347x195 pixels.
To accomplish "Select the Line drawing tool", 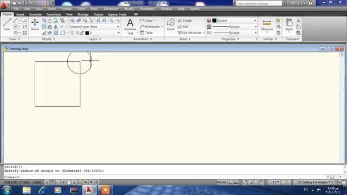I will (x=7, y=24).
